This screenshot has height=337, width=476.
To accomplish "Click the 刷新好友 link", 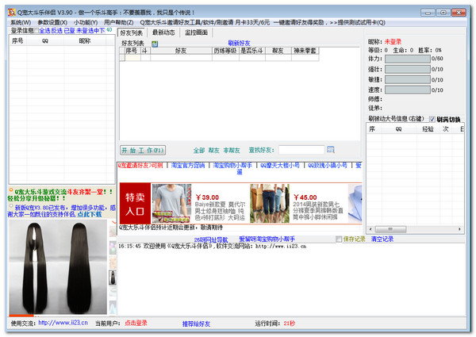I will pyautogui.click(x=239, y=42).
